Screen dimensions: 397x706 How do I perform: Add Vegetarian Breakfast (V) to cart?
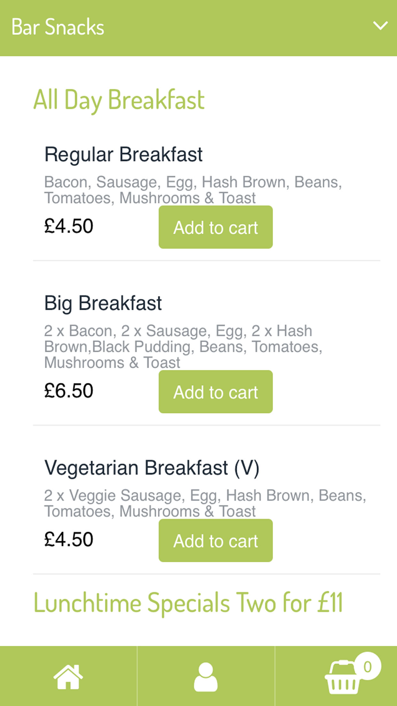(x=216, y=541)
